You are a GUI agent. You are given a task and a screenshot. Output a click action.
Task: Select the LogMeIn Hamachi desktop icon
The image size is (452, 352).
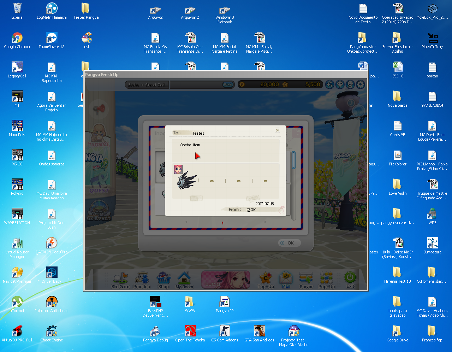tap(52, 11)
